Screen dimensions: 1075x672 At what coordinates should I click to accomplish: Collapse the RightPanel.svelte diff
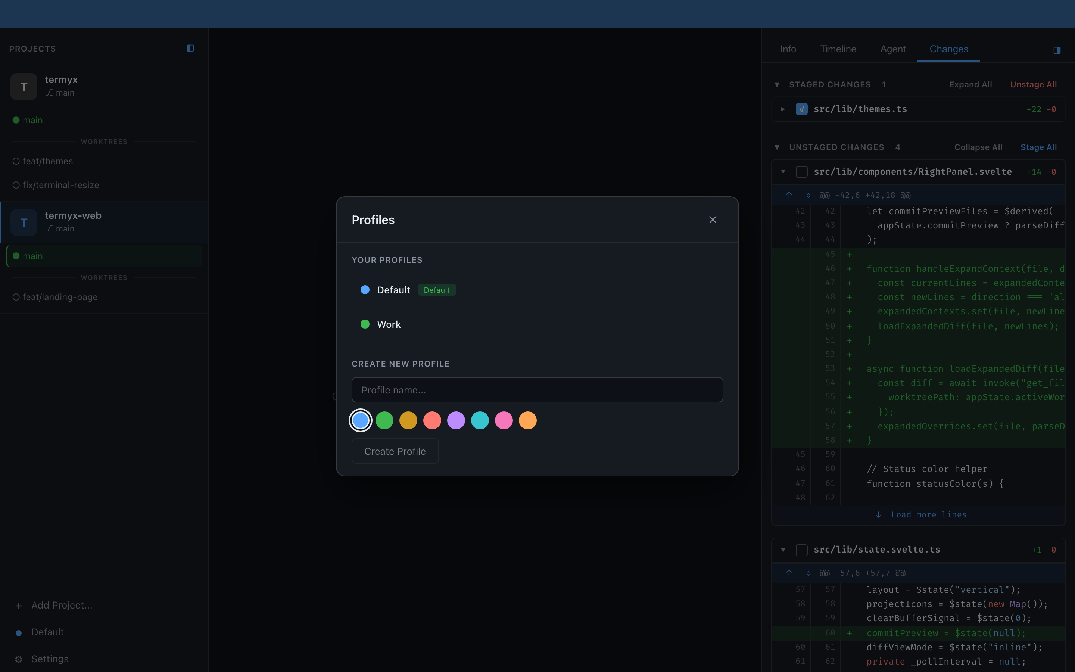pos(783,172)
